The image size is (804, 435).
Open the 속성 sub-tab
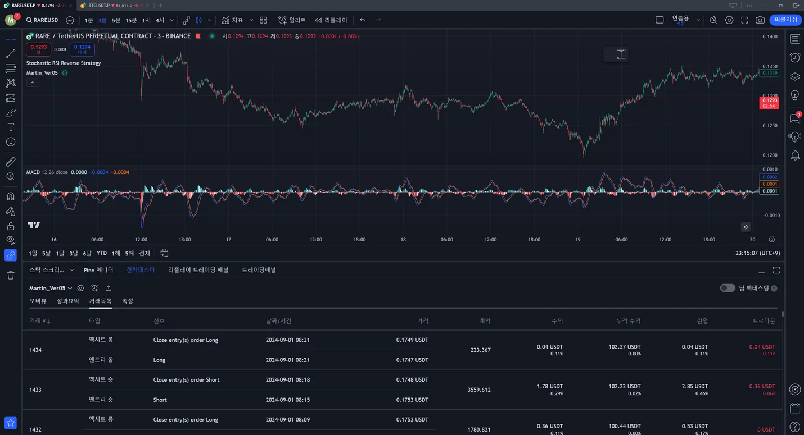pyautogui.click(x=128, y=301)
